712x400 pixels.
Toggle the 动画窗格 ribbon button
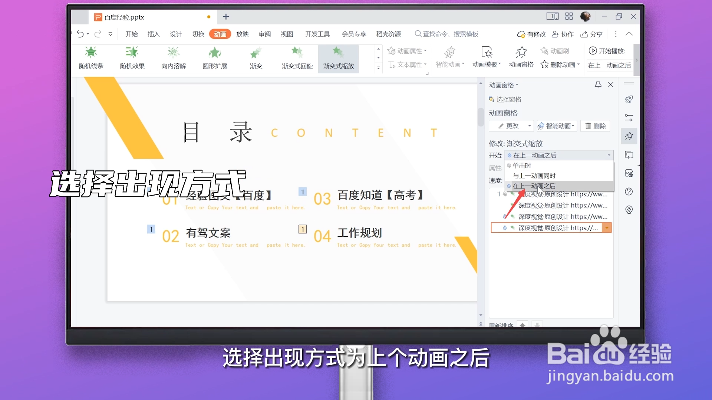coord(521,58)
